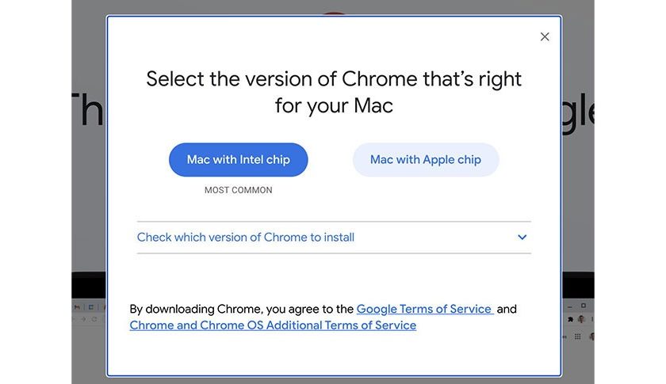Click the MOST COMMON label
The image size is (666, 384).
pyautogui.click(x=238, y=190)
